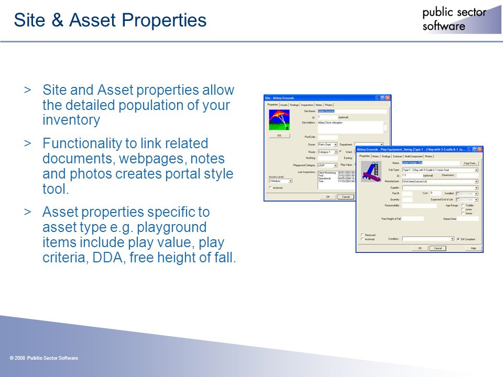This screenshot has height=377, width=503.
Task: Open the Surfaces tab in the Play Equipment window
Action: coord(398,157)
